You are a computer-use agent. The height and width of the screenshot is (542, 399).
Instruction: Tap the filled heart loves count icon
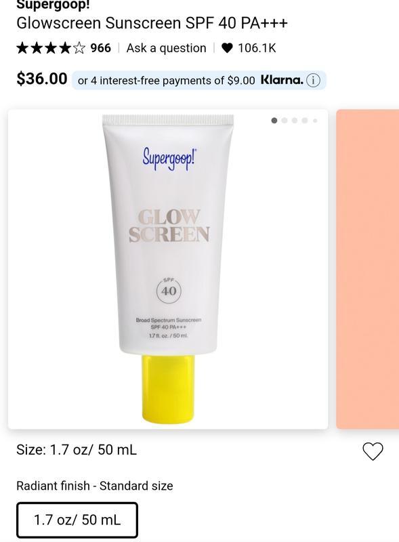point(227,48)
